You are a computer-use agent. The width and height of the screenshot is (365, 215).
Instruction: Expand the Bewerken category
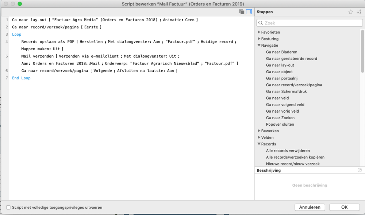259,131
